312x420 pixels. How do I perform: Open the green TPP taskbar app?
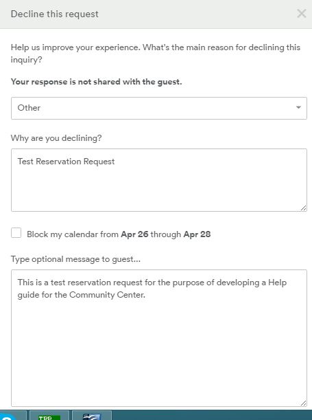(49, 415)
